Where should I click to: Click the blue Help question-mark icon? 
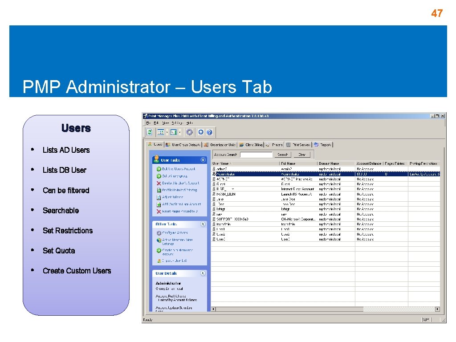209,132
